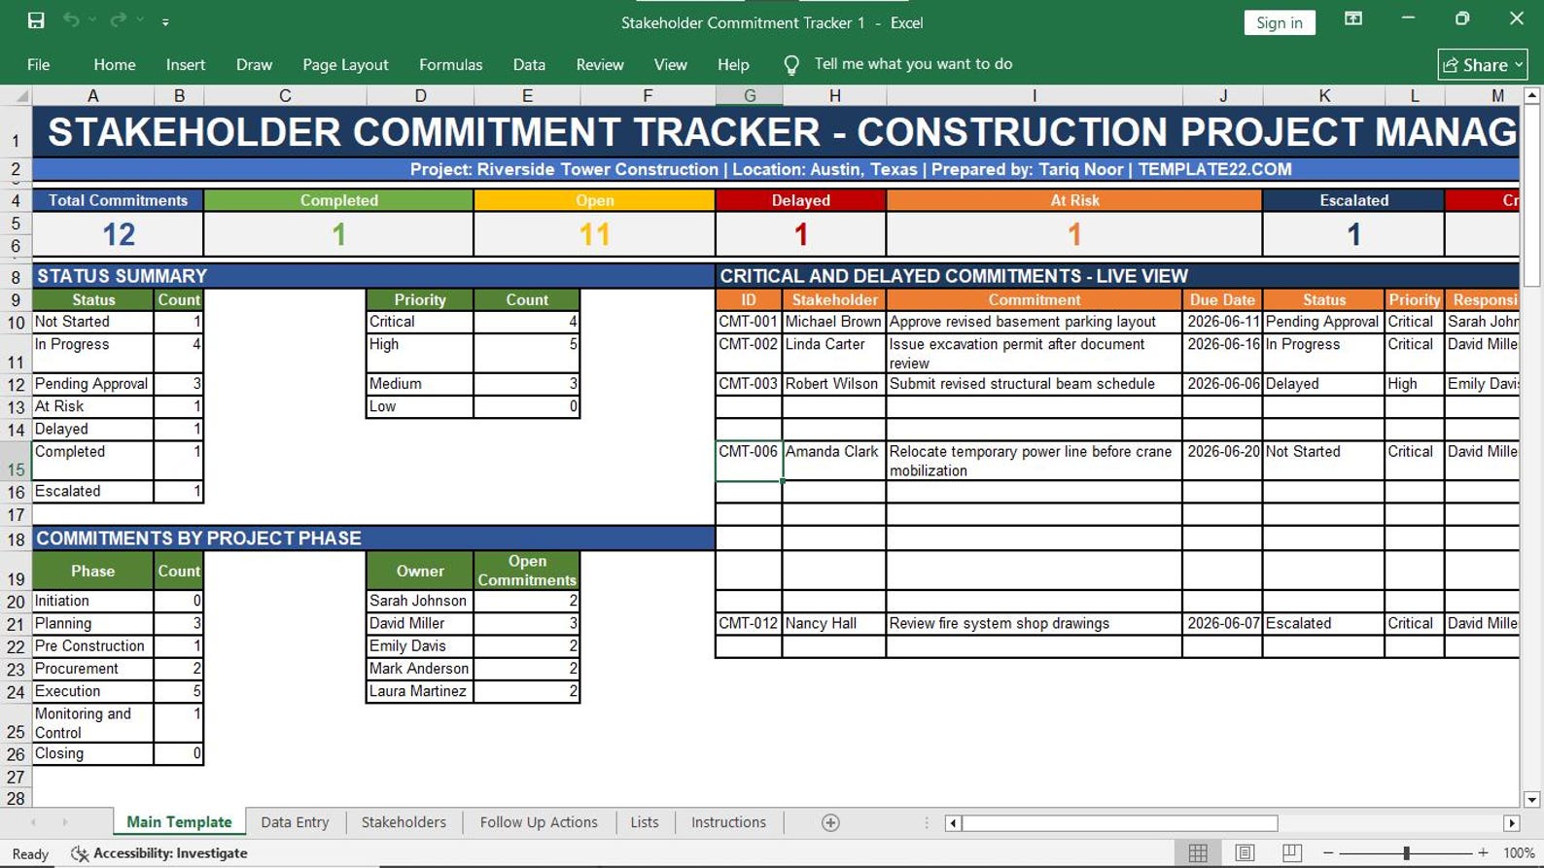Click the Ribbon Display Options icon
The width and height of the screenshot is (1544, 868).
1352,19
